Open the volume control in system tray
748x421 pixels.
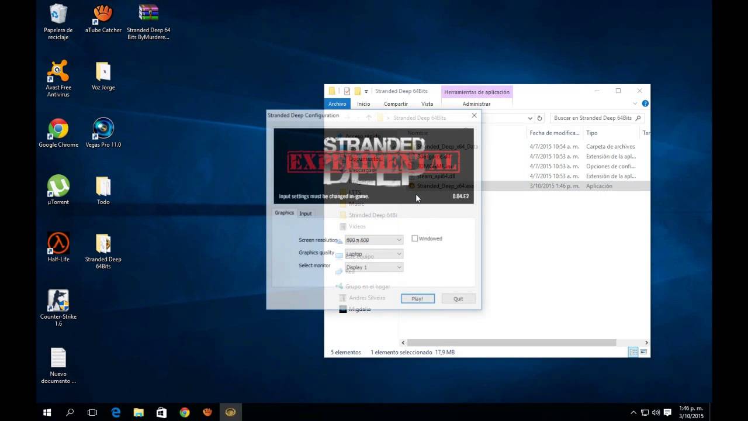pos(656,412)
